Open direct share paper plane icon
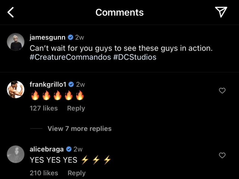The image size is (239, 179). 221,12
